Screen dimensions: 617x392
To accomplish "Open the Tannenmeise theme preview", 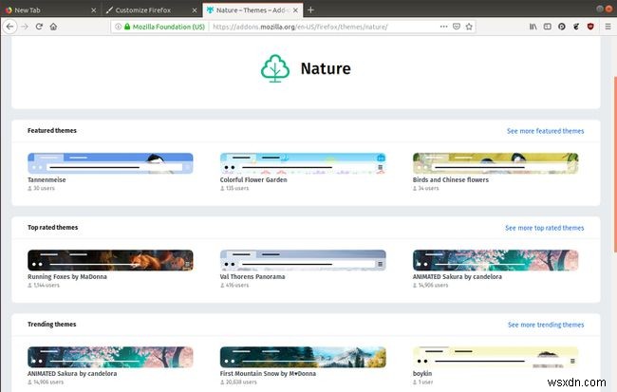I will 110,163.
